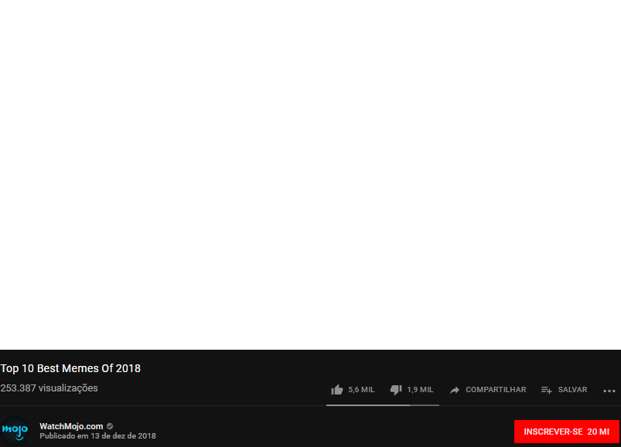Click the Top 10 Best Memes title

click(x=70, y=368)
